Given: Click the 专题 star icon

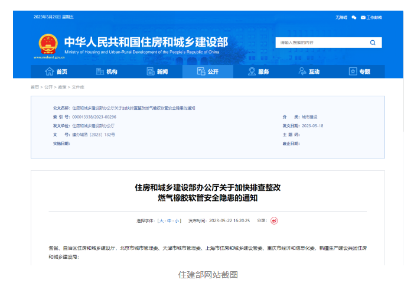Looking at the screenshot, I should click(353, 71).
